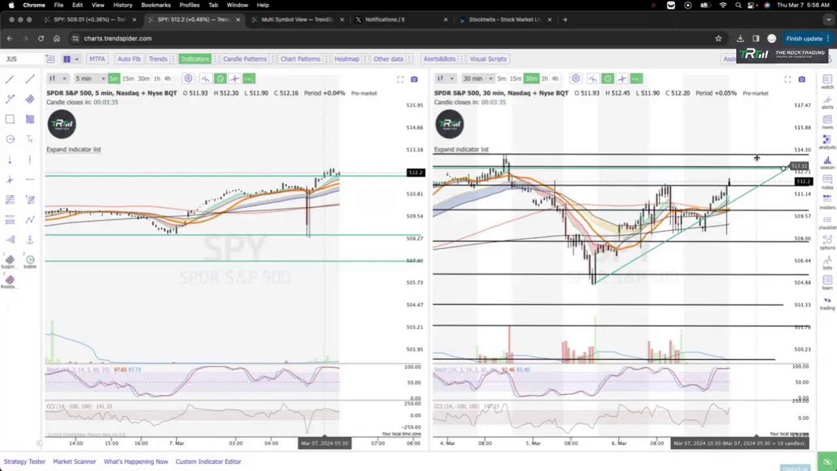This screenshot has width=837, height=471.
Task: Open left chart settings gear
Action: click(x=188, y=78)
